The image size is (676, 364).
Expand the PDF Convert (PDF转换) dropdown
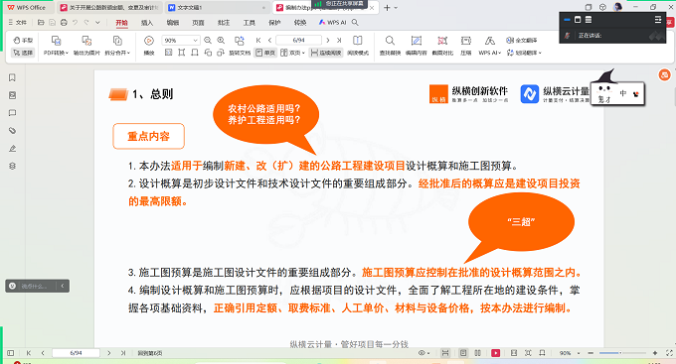pyautogui.click(x=56, y=45)
